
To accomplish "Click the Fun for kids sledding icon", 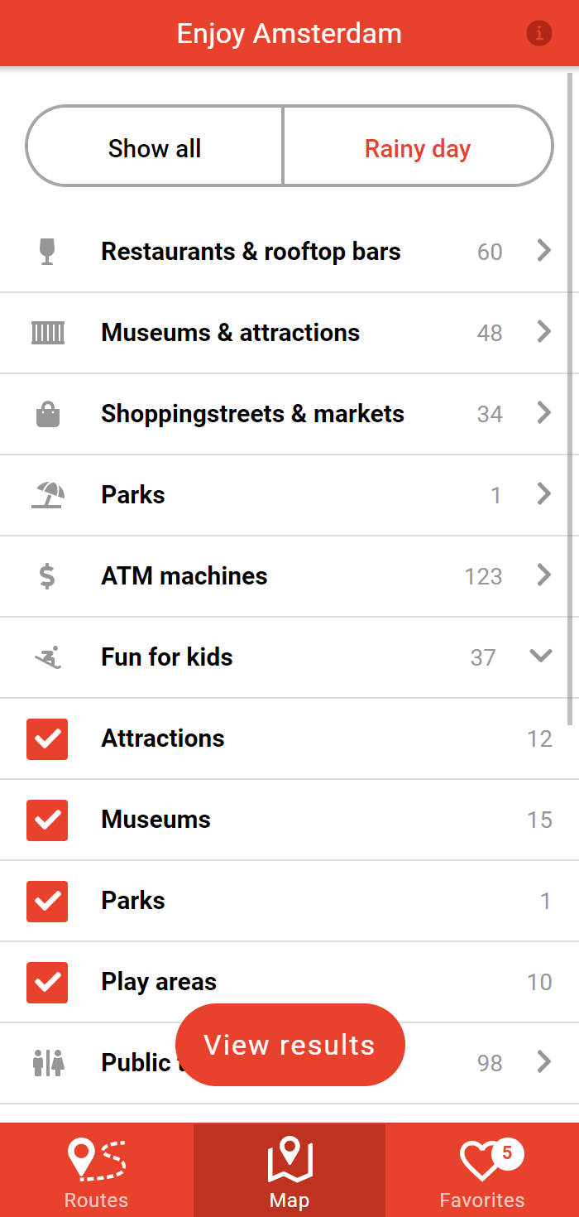I will [48, 657].
